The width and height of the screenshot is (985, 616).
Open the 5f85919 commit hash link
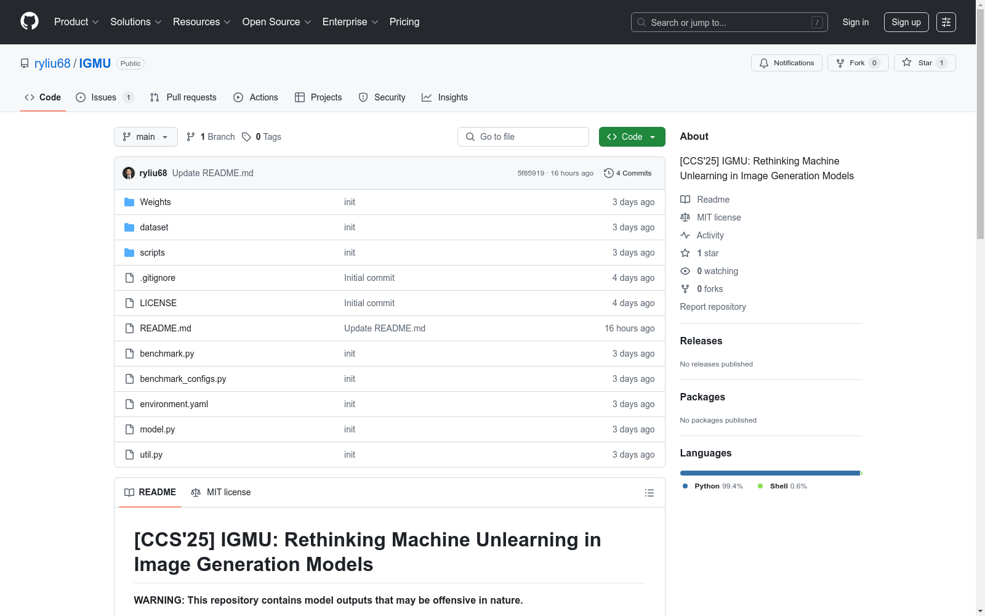pos(531,173)
